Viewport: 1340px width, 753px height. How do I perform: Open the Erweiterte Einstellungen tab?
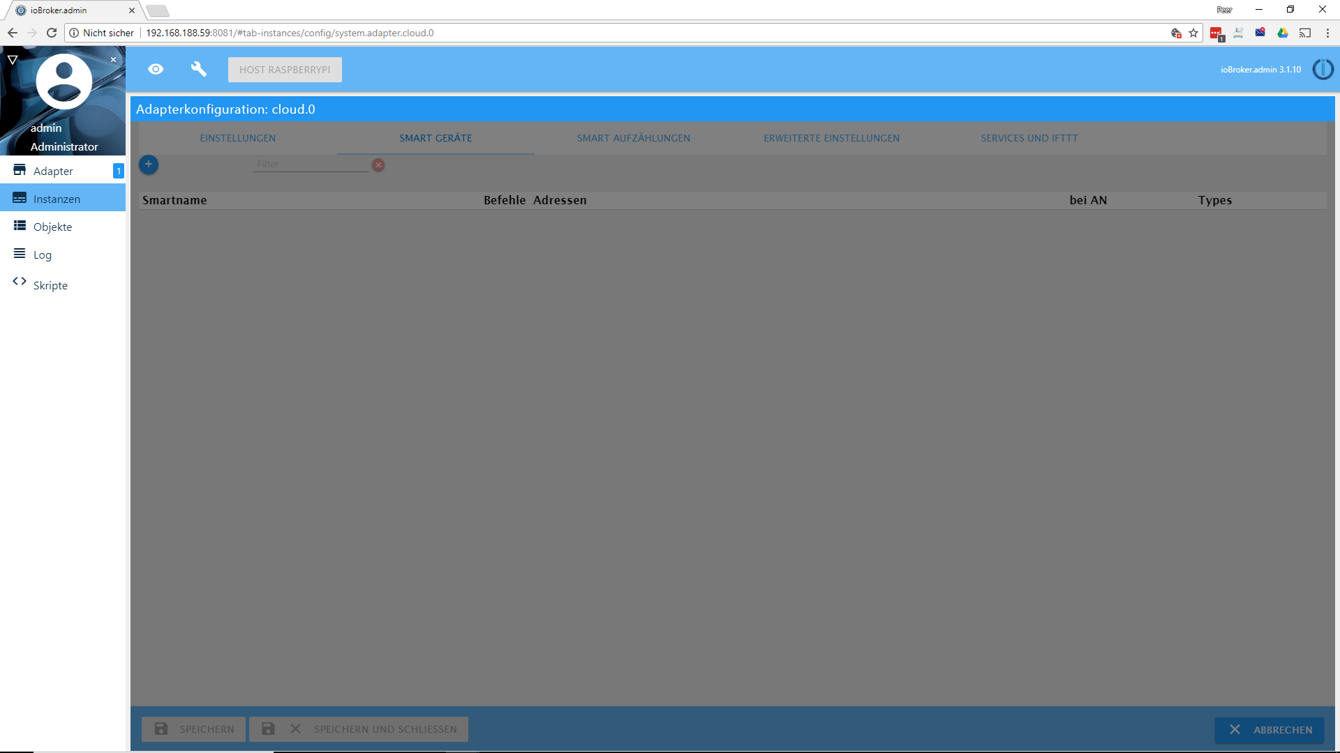(x=831, y=138)
